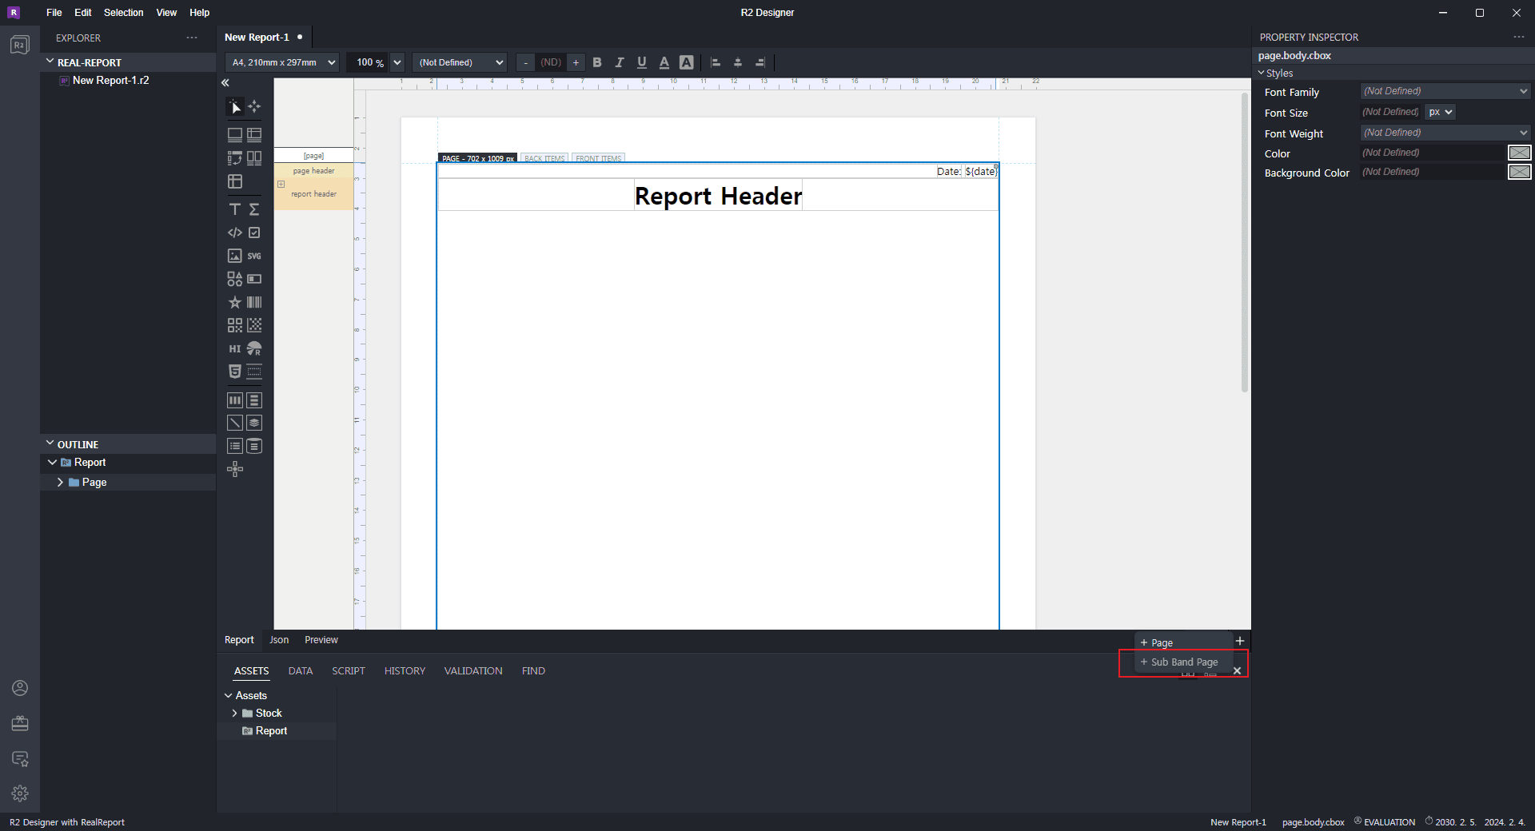Click the Font Size input field
This screenshot has width=1535, height=831.
(1391, 112)
